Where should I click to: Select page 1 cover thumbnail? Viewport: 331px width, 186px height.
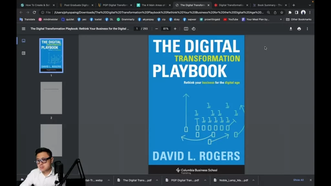[51, 56]
